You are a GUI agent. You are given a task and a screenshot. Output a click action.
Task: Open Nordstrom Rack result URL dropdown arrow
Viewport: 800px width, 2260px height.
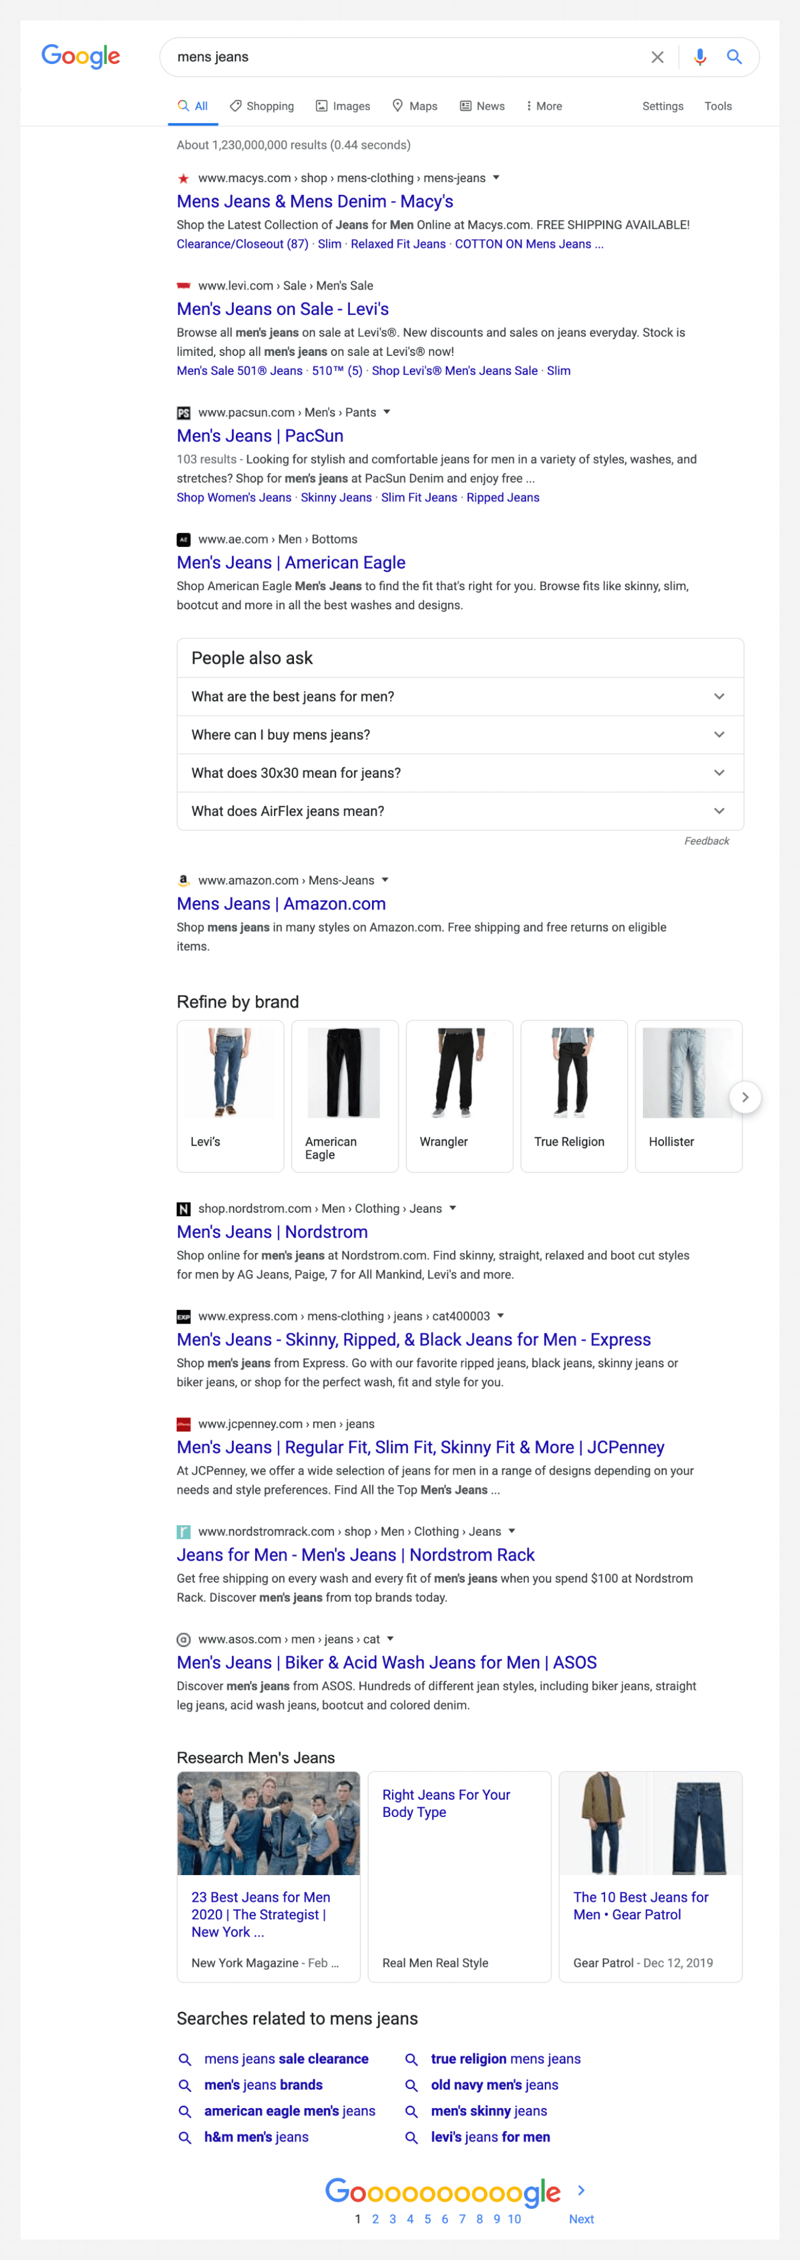coord(513,1531)
